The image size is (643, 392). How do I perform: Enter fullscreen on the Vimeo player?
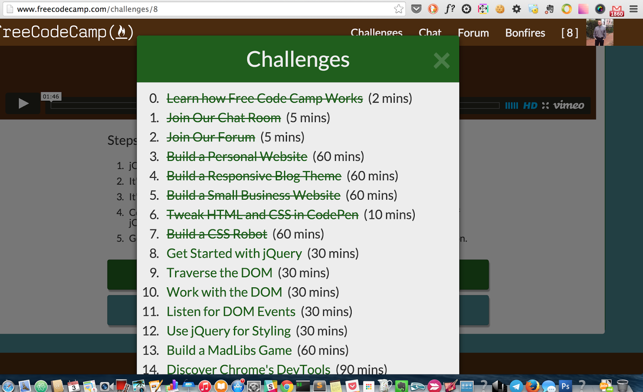click(545, 106)
